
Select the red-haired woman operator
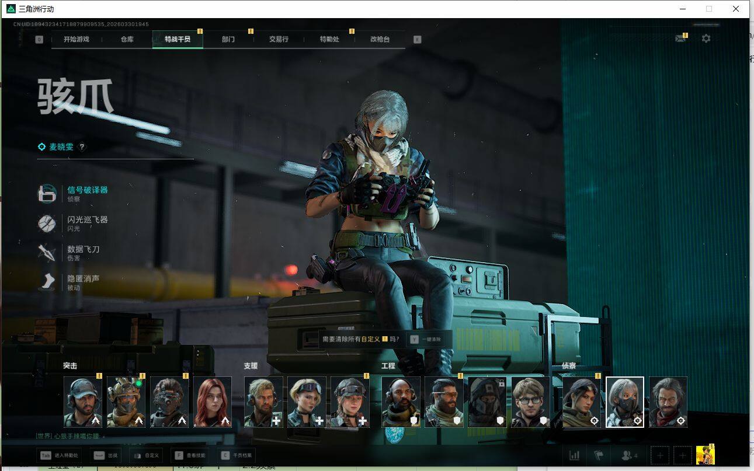(x=213, y=402)
